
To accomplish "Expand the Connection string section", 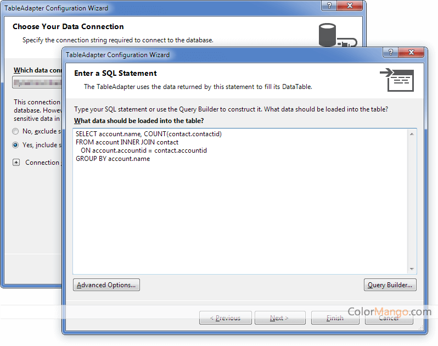I will pos(16,163).
